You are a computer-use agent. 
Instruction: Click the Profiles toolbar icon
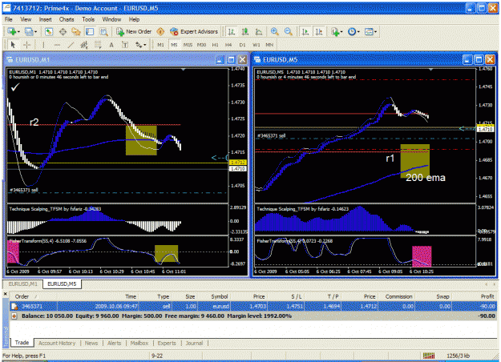click(x=29, y=31)
